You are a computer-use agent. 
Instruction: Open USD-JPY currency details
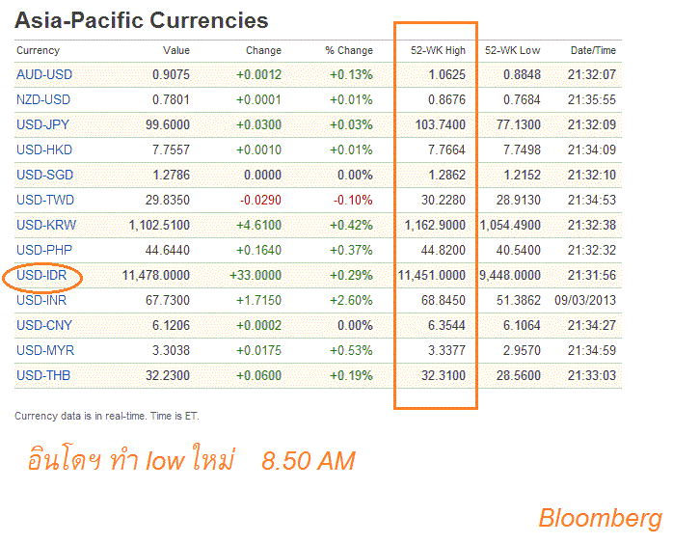(43, 124)
